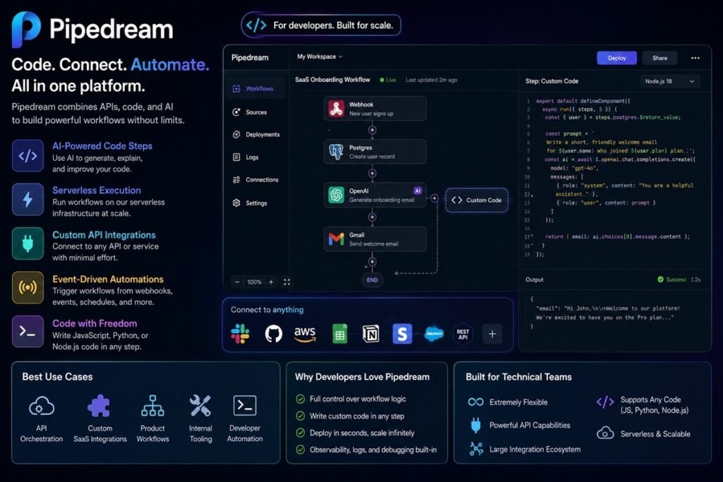
Task: Add step after the Gmail step
Action: [372, 261]
